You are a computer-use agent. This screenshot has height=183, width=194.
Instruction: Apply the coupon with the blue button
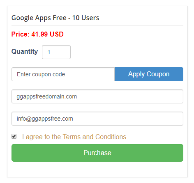tap(149, 74)
